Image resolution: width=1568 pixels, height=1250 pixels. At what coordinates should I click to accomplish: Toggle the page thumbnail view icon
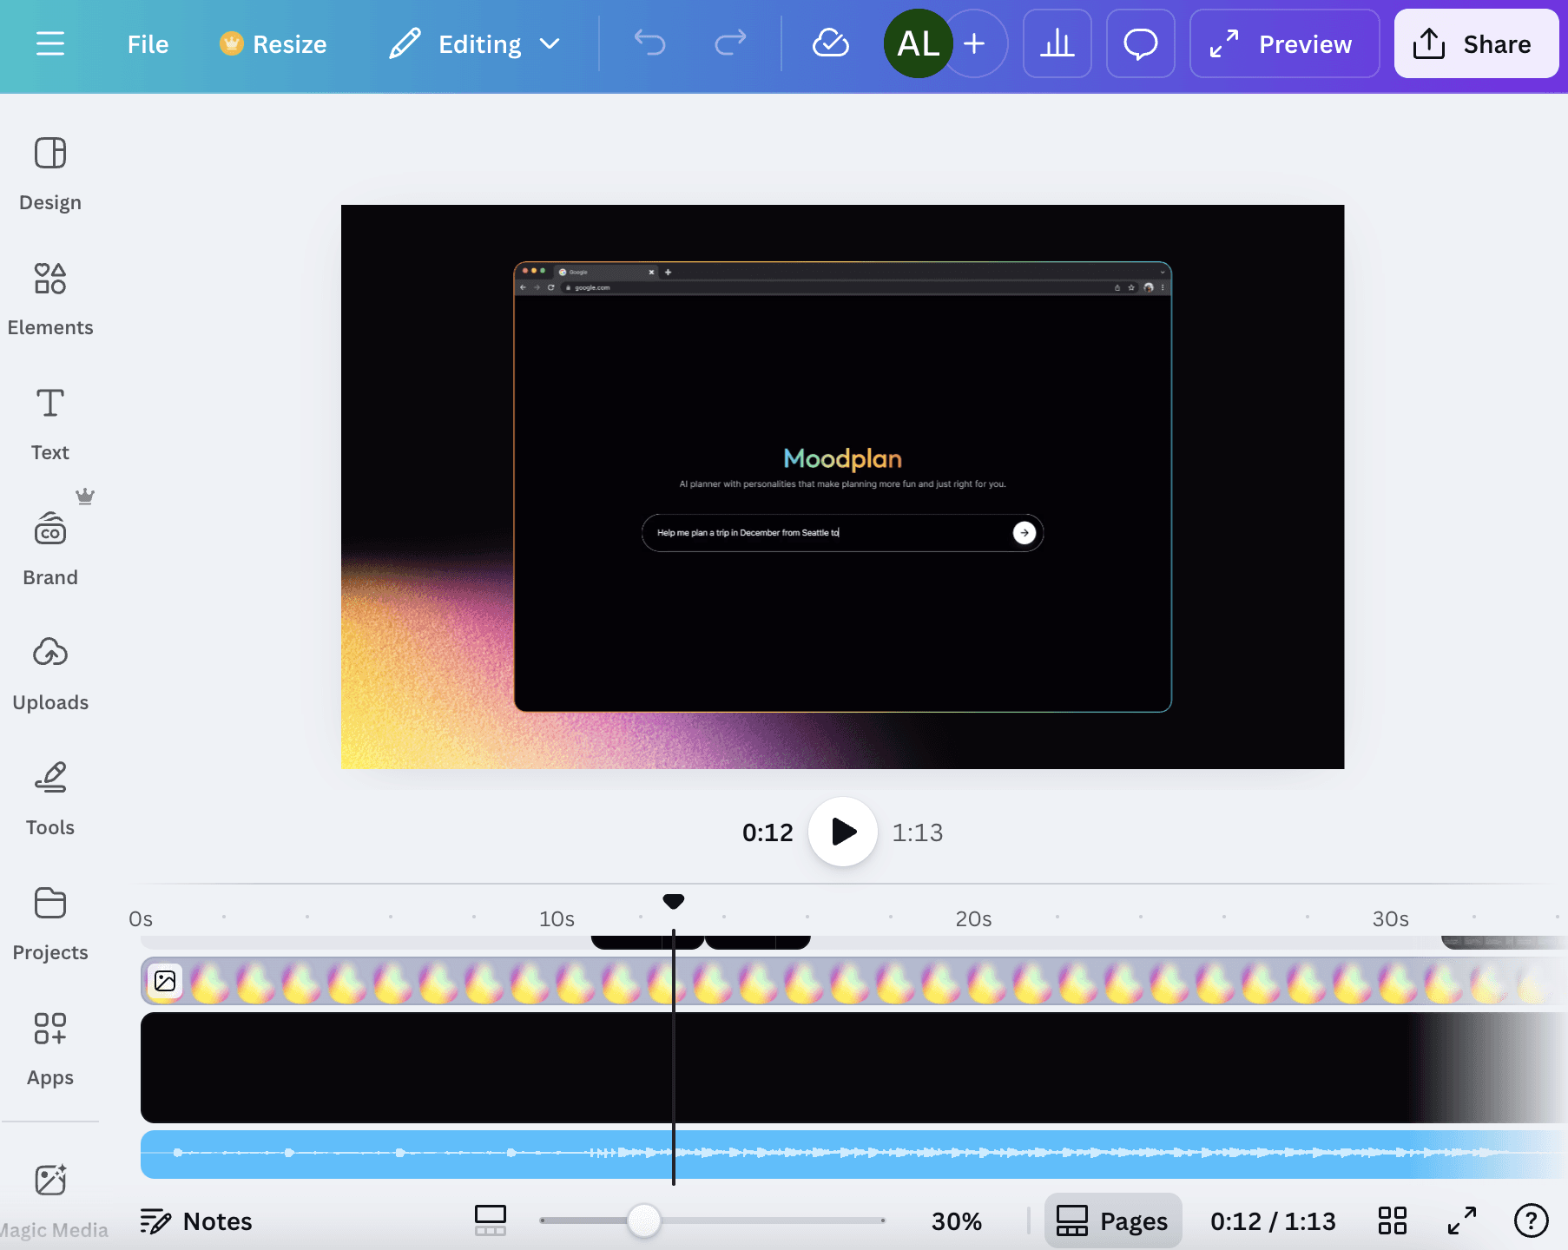pyautogui.click(x=491, y=1220)
